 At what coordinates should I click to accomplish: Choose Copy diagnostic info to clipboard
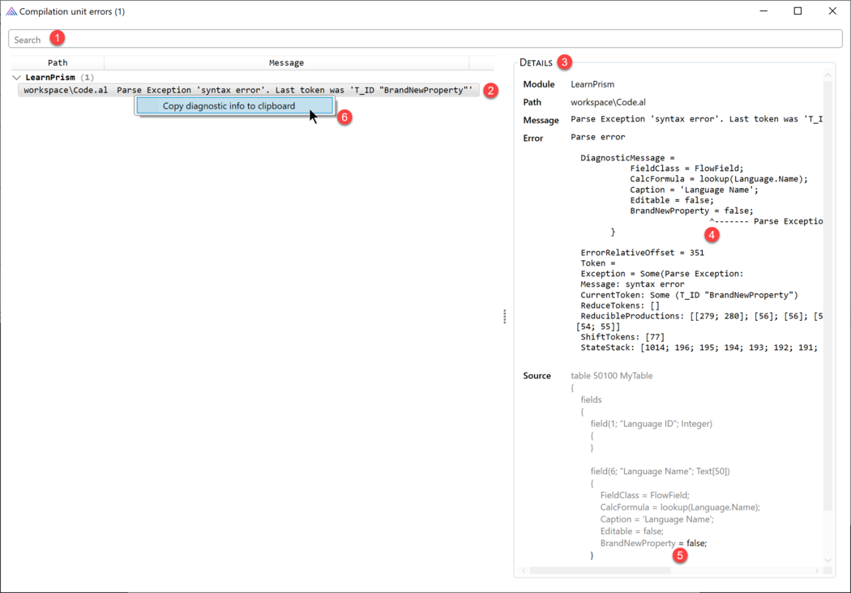pyautogui.click(x=234, y=106)
